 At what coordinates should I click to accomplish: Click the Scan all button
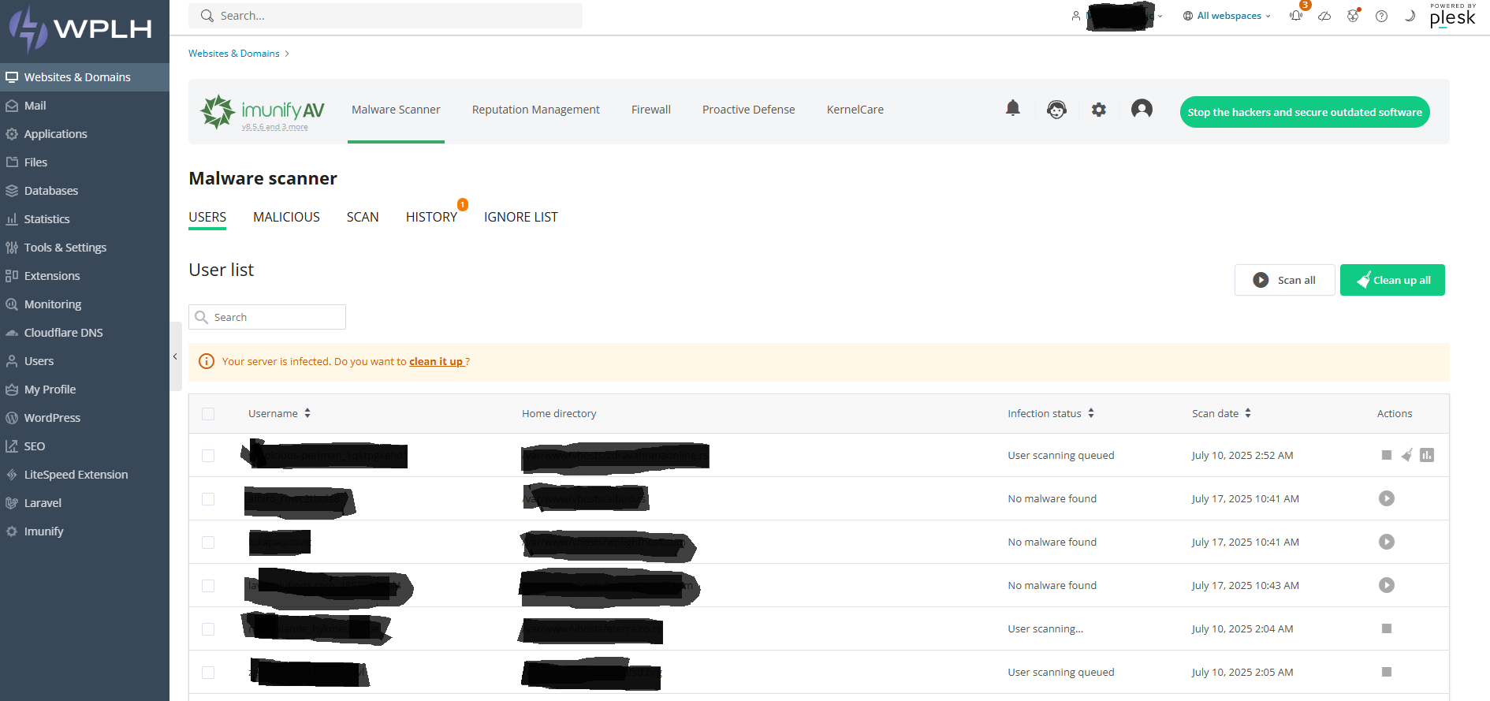tap(1285, 280)
